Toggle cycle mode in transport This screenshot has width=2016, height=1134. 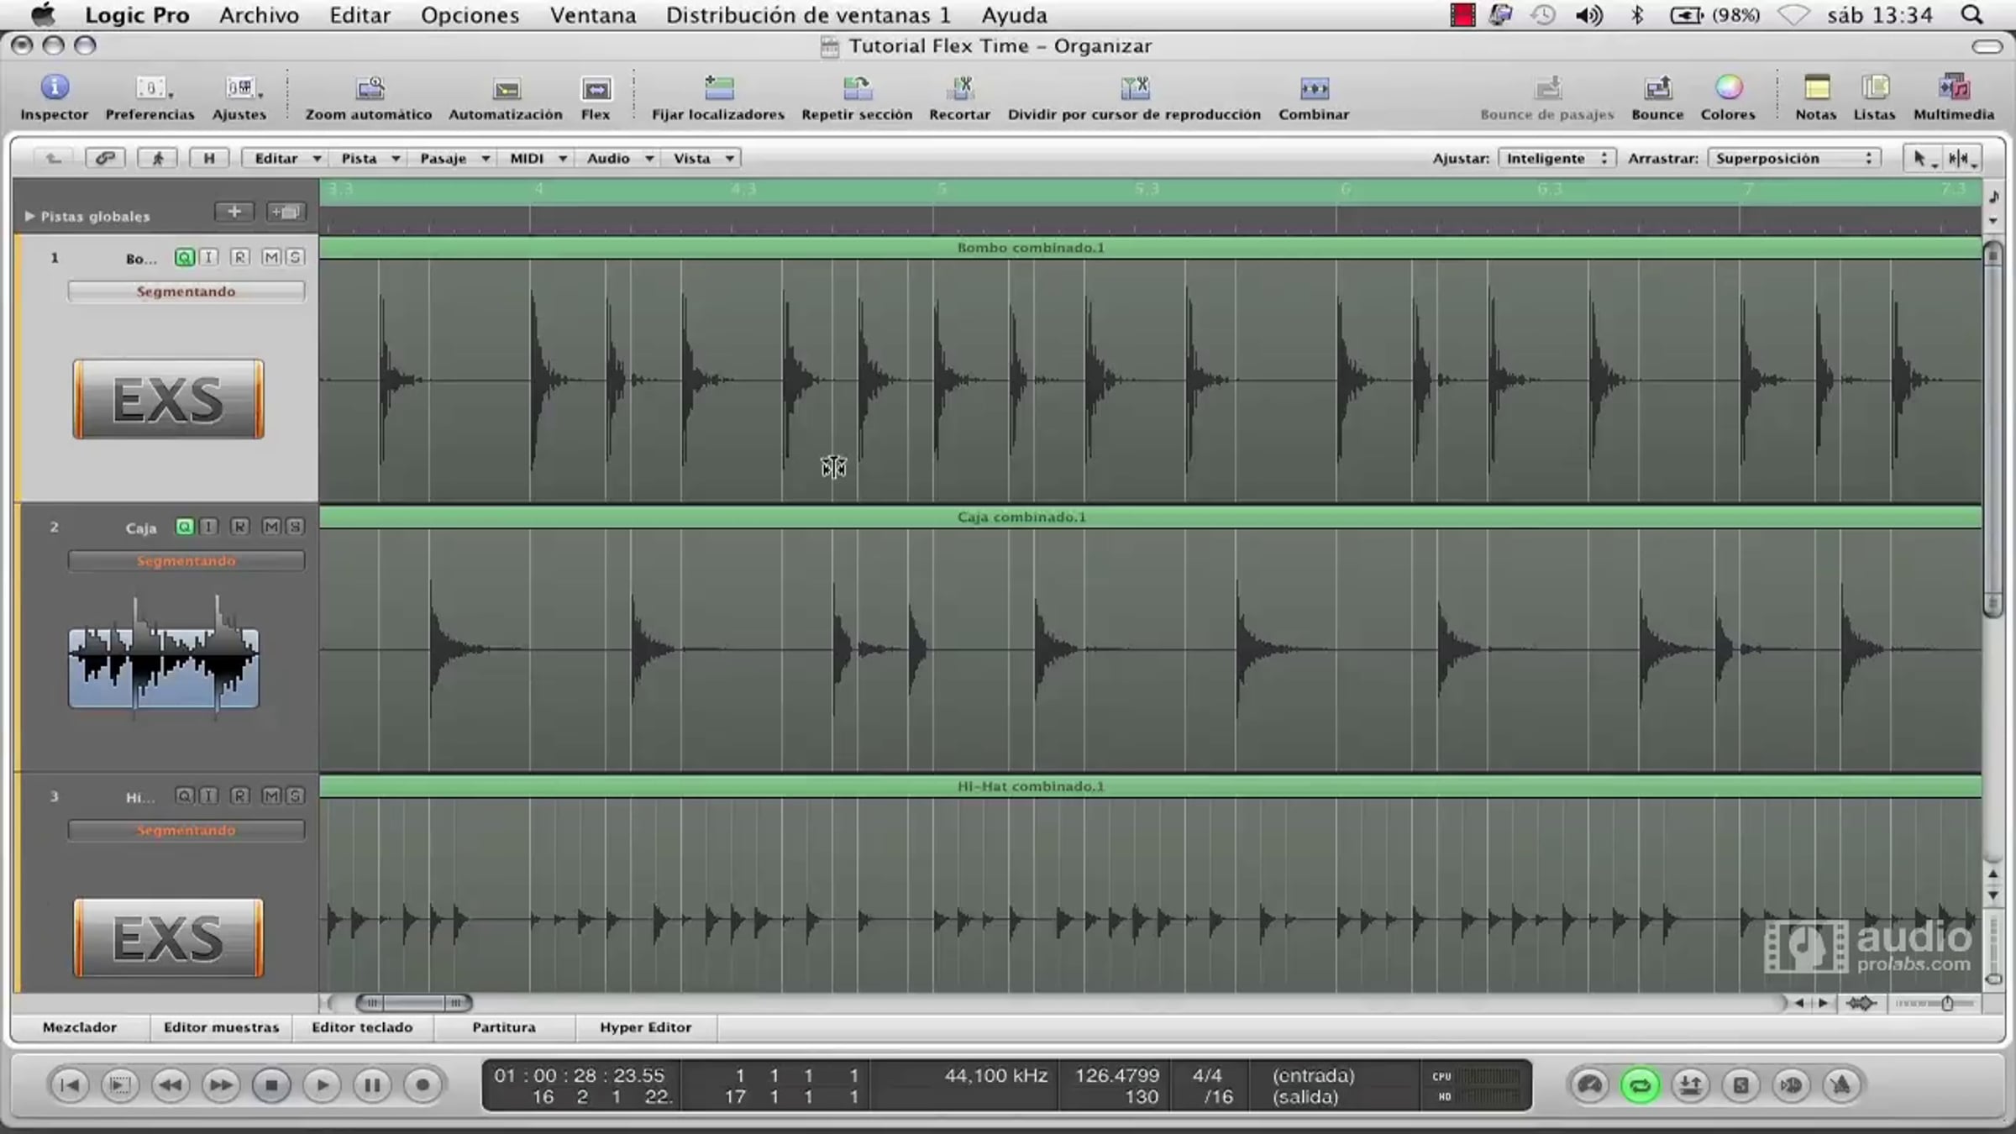(x=1640, y=1085)
